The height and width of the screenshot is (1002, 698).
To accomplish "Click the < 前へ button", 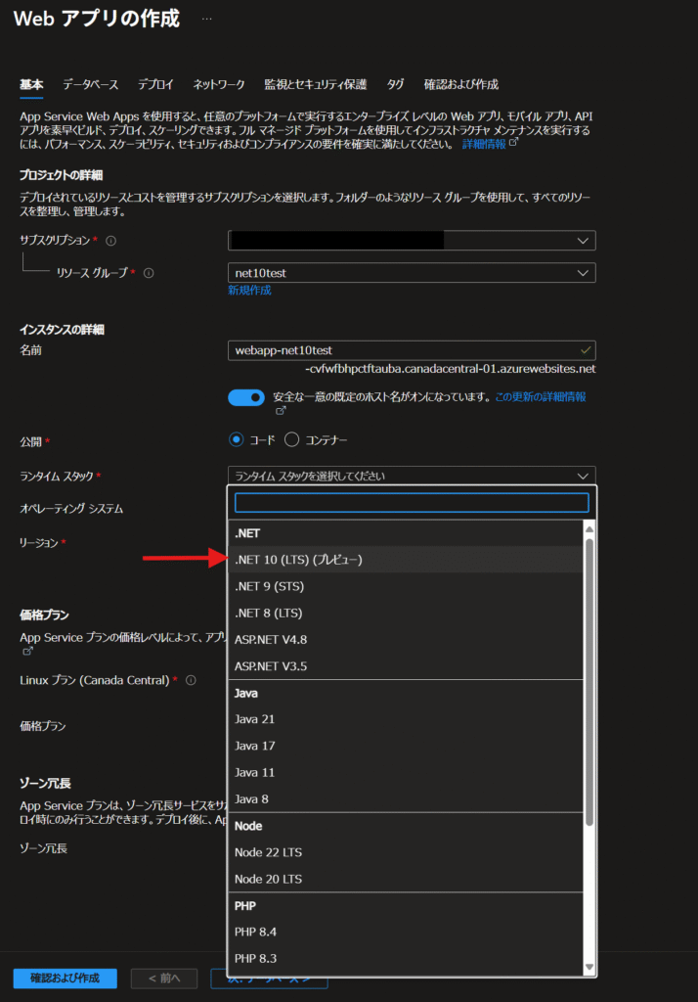I will (x=164, y=978).
